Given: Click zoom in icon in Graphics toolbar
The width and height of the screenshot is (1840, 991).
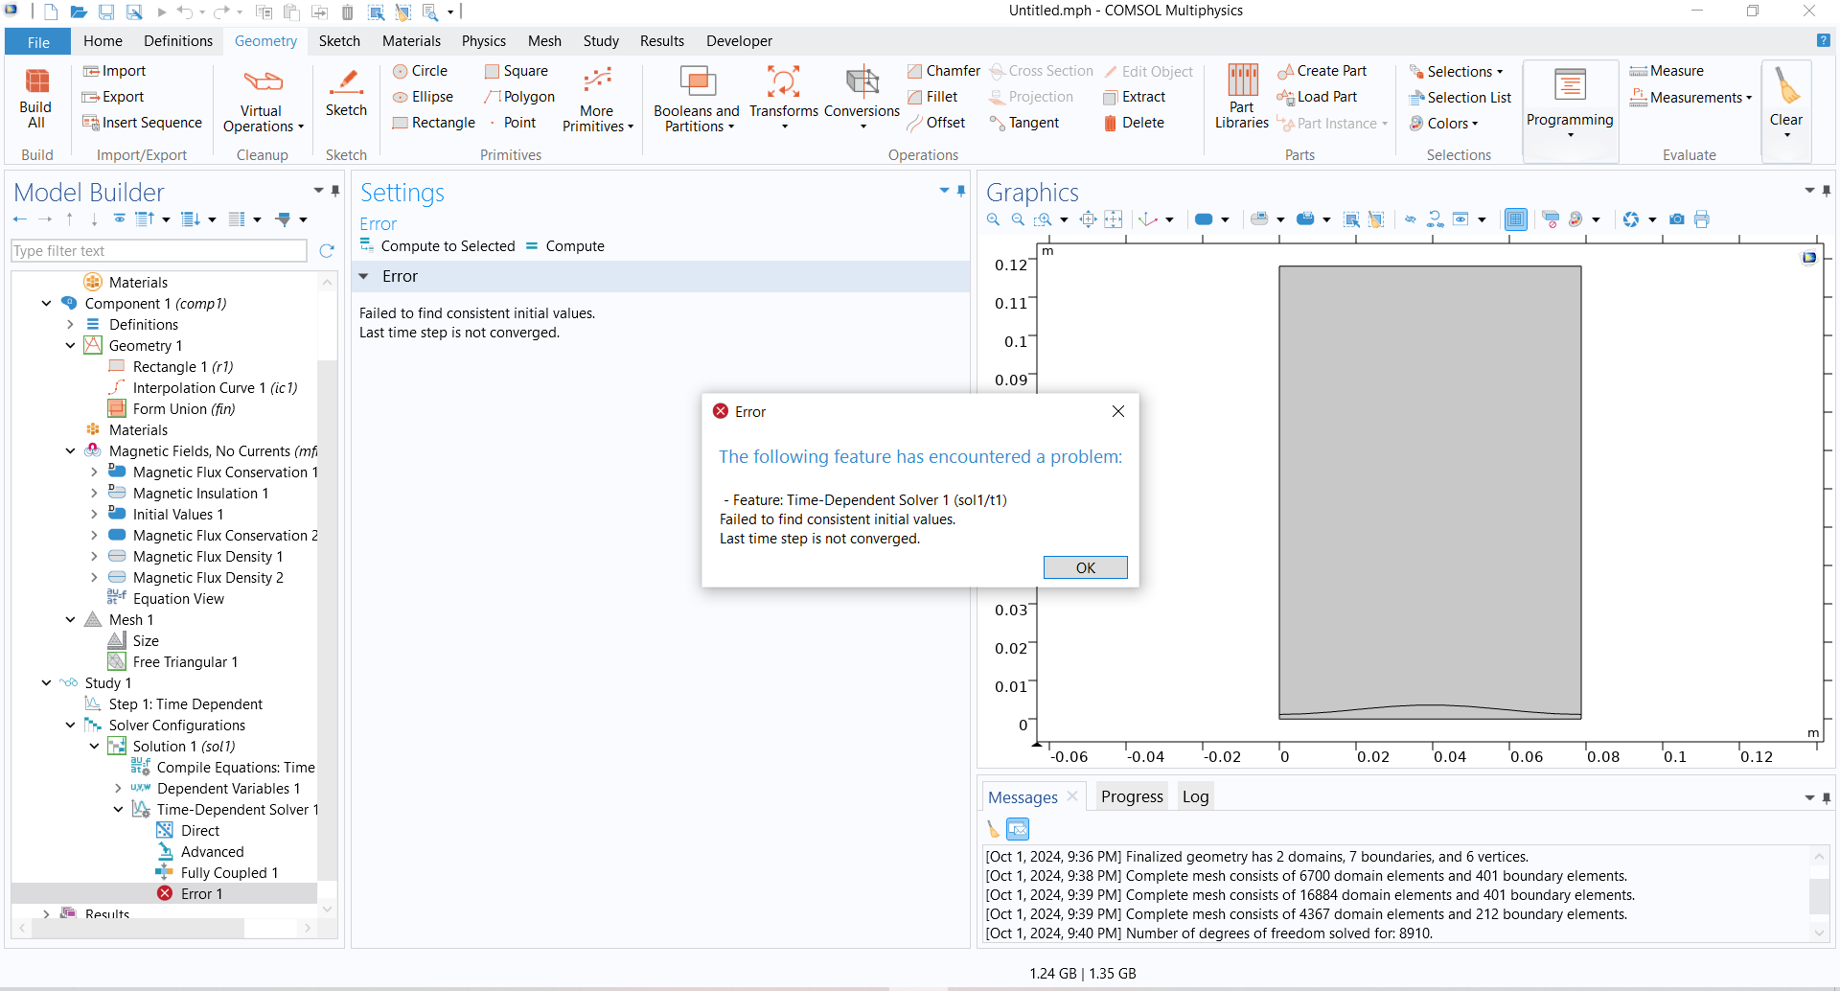Looking at the screenshot, I should point(994,219).
